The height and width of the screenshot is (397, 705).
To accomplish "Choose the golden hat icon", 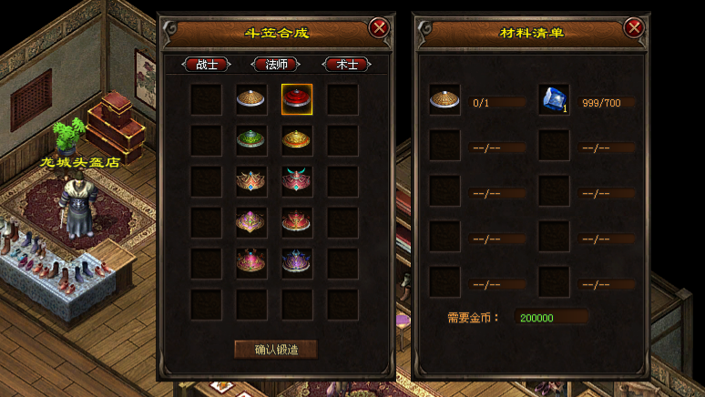I will click(297, 140).
